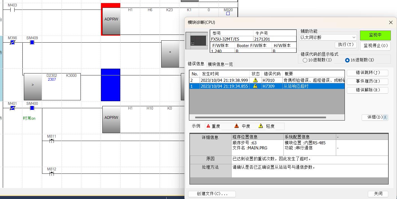The image size is (397, 199).
Task: Open the 错误信息 tab
Action: 196,64
